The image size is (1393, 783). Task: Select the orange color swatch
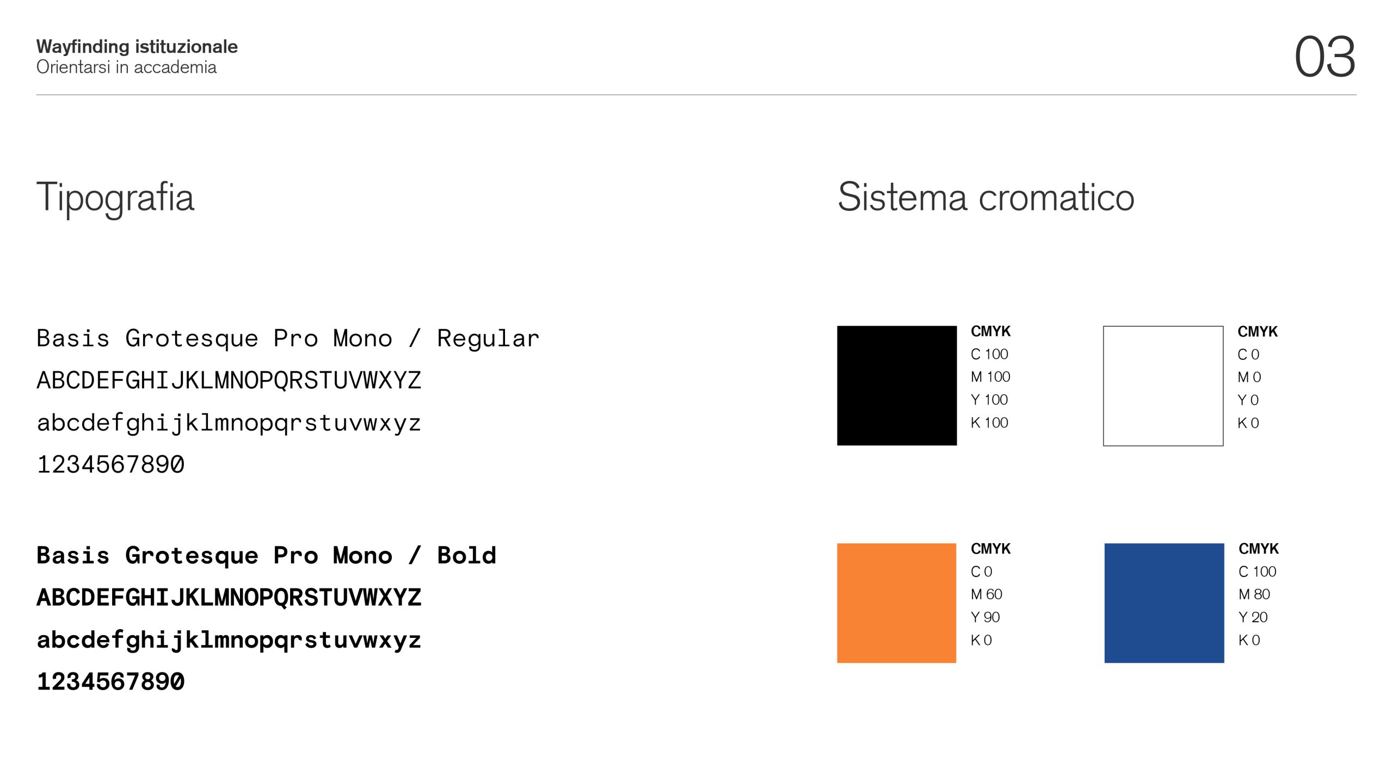tap(896, 602)
